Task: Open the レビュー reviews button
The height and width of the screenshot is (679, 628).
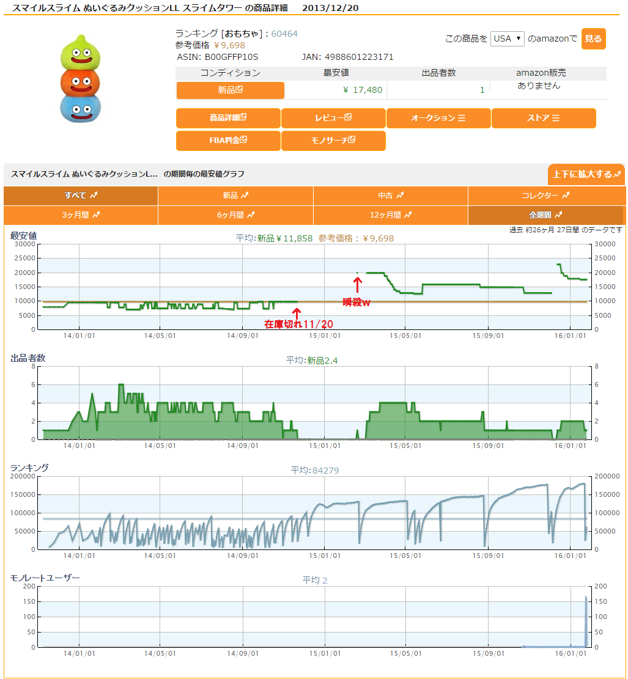Action: pyautogui.click(x=333, y=118)
